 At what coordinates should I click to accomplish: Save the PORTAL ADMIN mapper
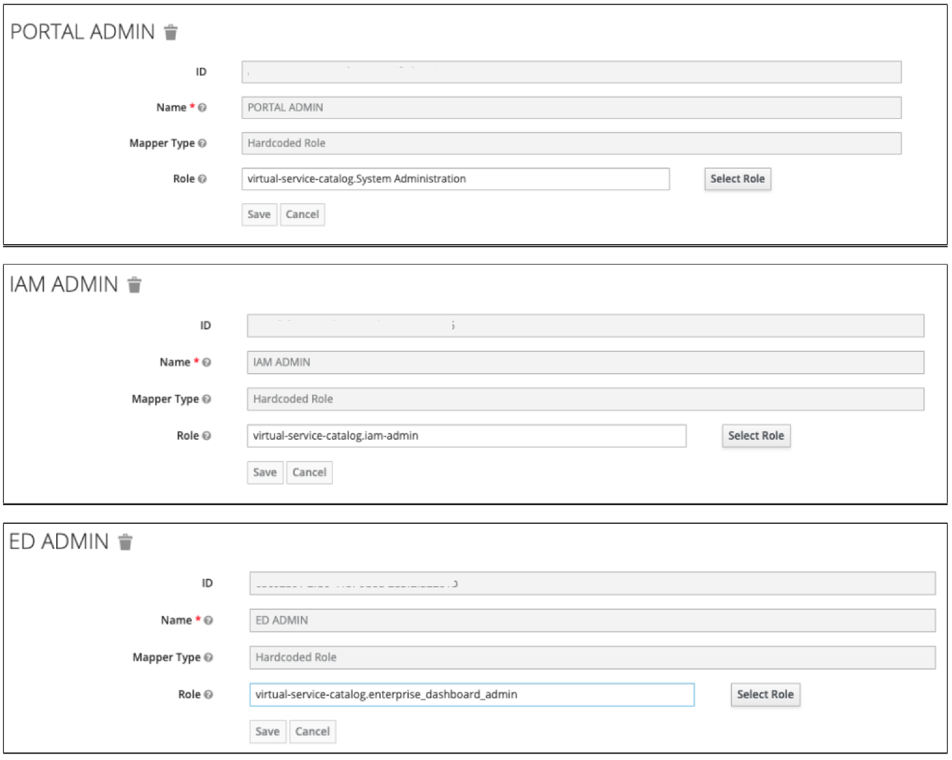(x=259, y=215)
